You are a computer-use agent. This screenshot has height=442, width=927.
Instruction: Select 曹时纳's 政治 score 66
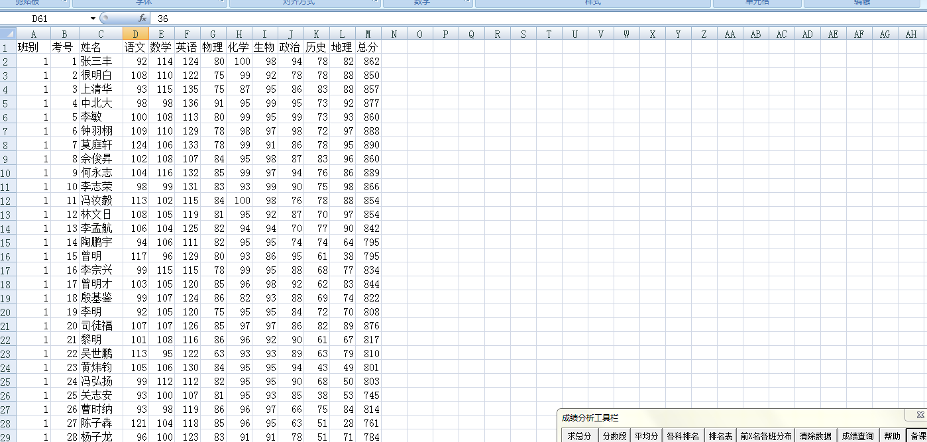(x=290, y=409)
